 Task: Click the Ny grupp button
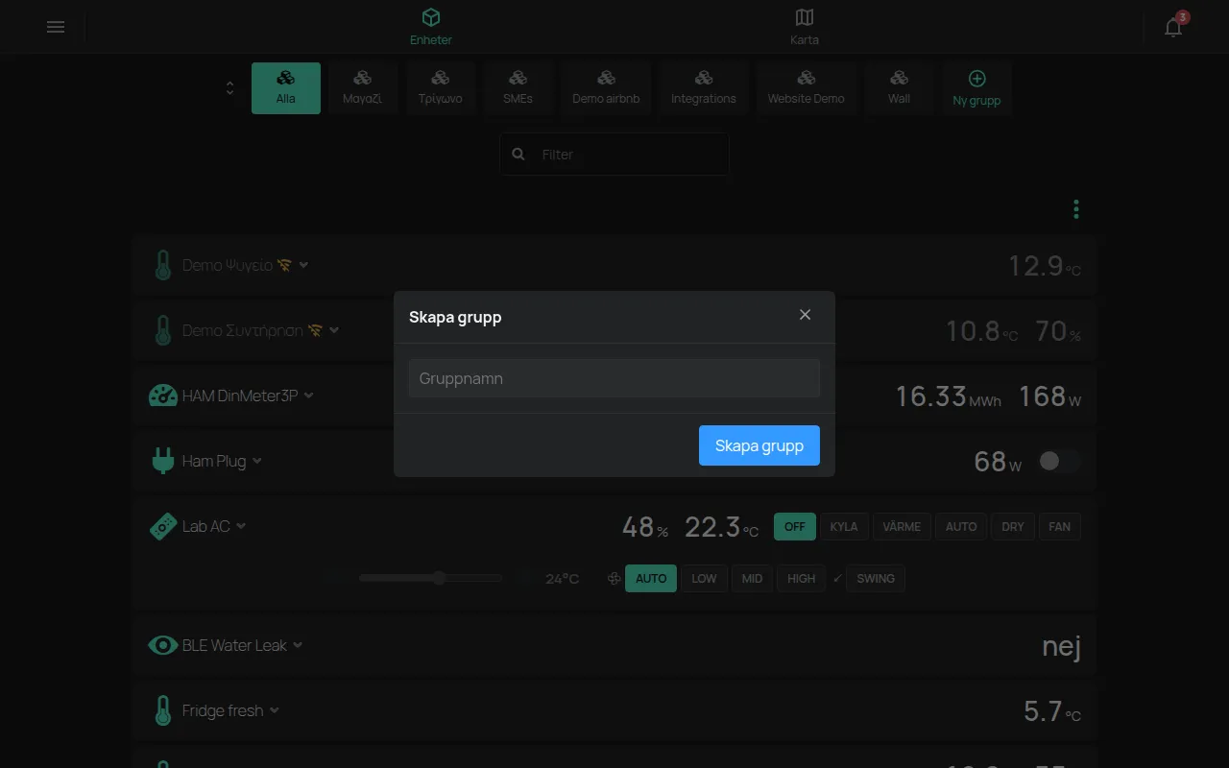pos(976,88)
